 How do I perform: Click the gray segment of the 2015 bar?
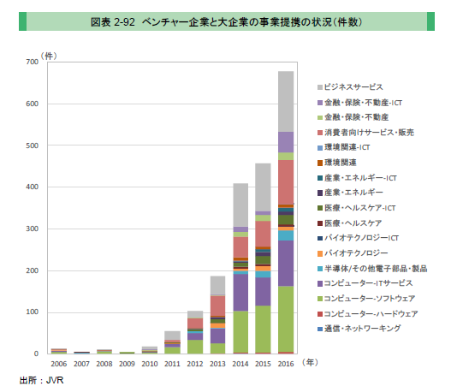[263, 187]
